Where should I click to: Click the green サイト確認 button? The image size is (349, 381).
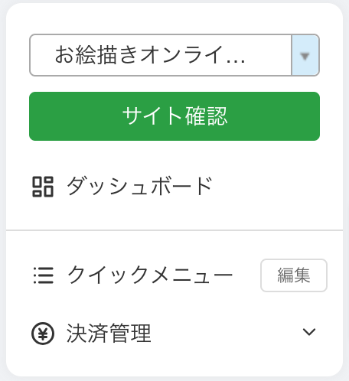tap(174, 116)
